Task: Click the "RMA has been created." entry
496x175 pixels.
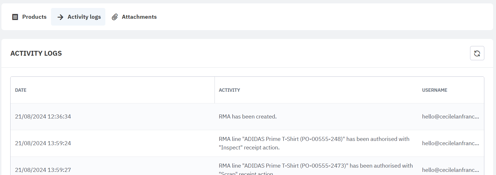Action: click(x=247, y=116)
